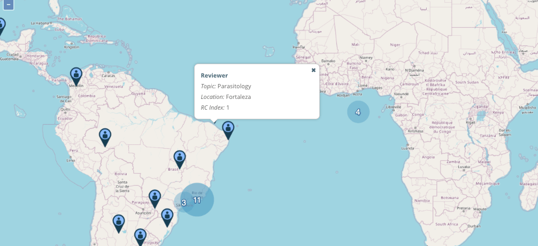538x246 pixels.
Task: Click the partial reviewer marker near Guatemala
Action: (x=2, y=27)
